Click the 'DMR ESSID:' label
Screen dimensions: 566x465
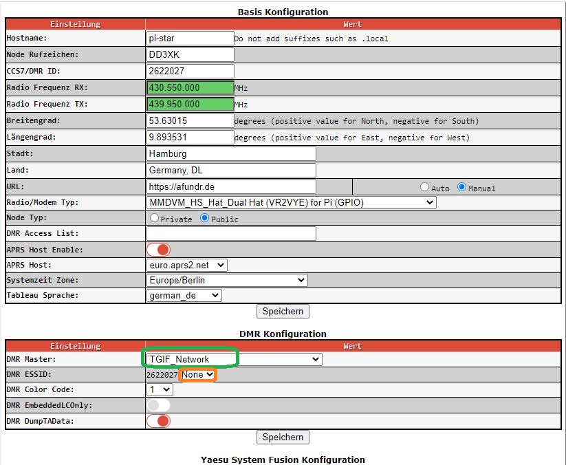[29, 374]
